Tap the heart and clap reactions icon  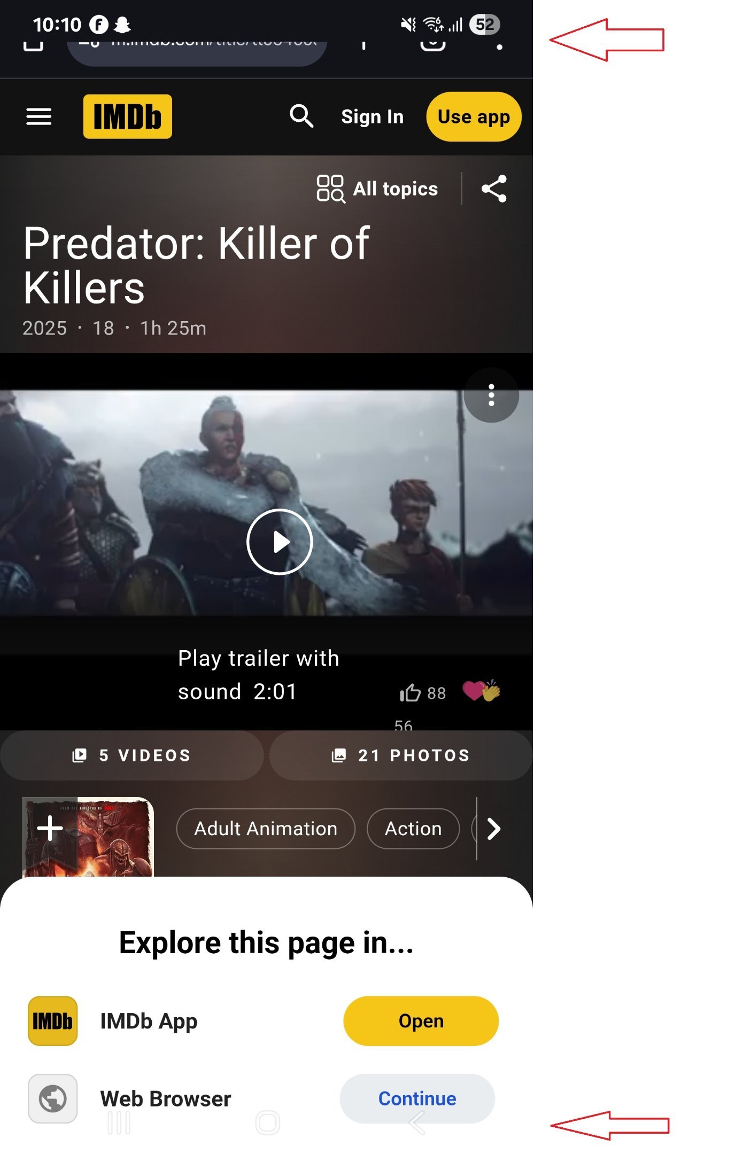(481, 691)
